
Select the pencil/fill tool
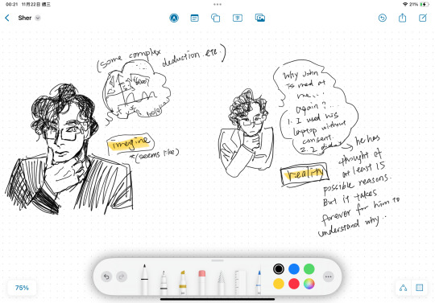221,282
